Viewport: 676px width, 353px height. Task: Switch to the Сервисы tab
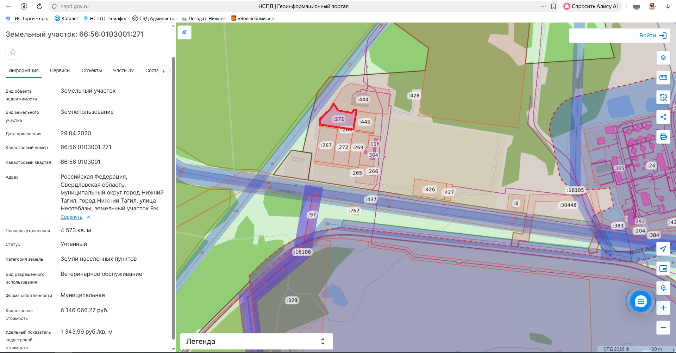tap(60, 71)
